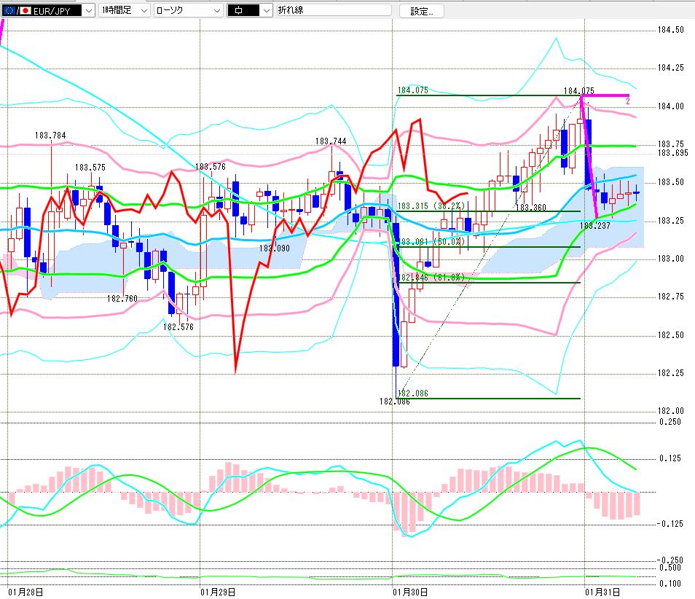Click the magenta wave marker labeled 2

(x=627, y=101)
